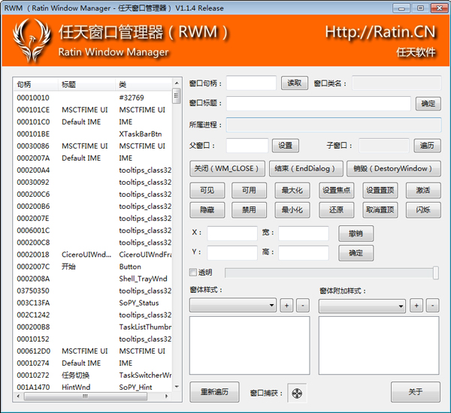
Task: Click the 最大化 maximize button
Action: coord(292,190)
